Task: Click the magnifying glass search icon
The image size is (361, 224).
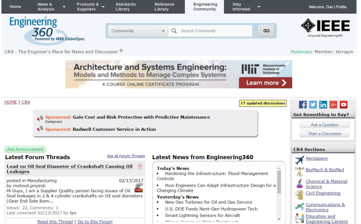Action: (x=174, y=31)
